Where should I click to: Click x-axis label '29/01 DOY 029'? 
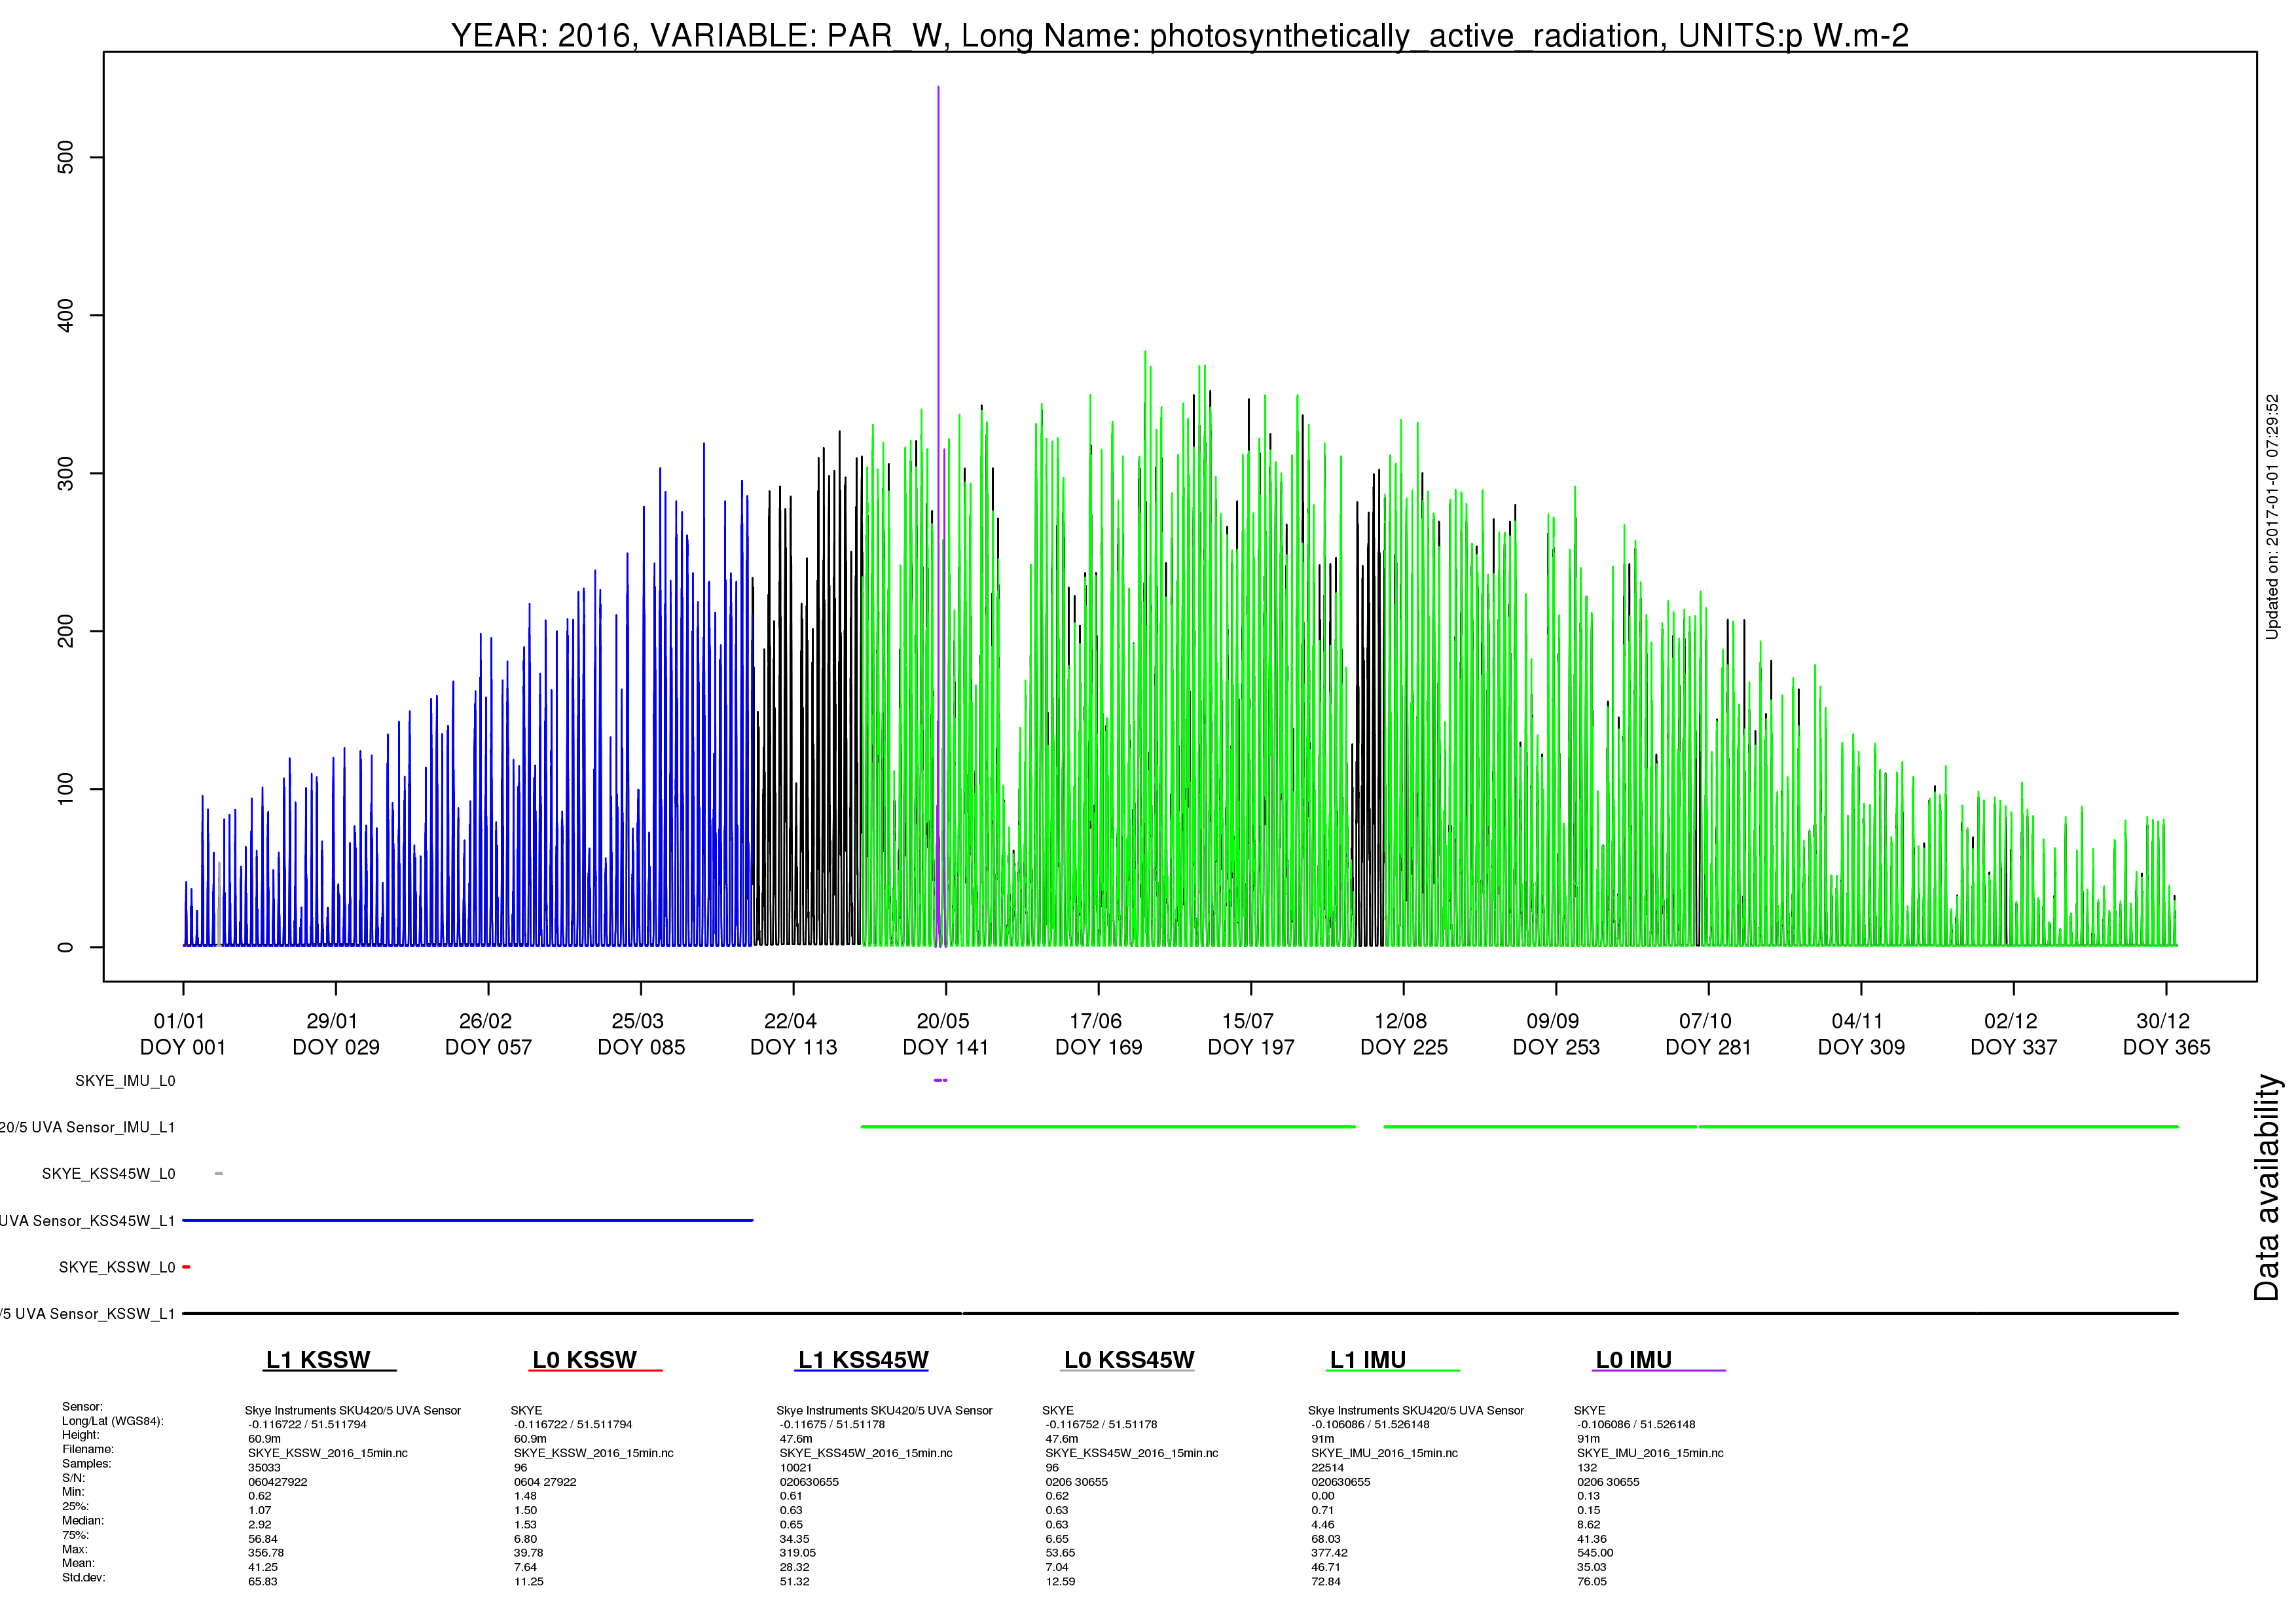click(335, 1034)
